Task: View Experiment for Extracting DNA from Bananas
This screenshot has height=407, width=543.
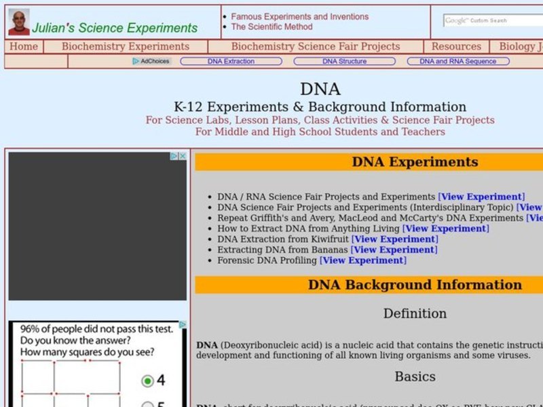Action: pos(394,250)
